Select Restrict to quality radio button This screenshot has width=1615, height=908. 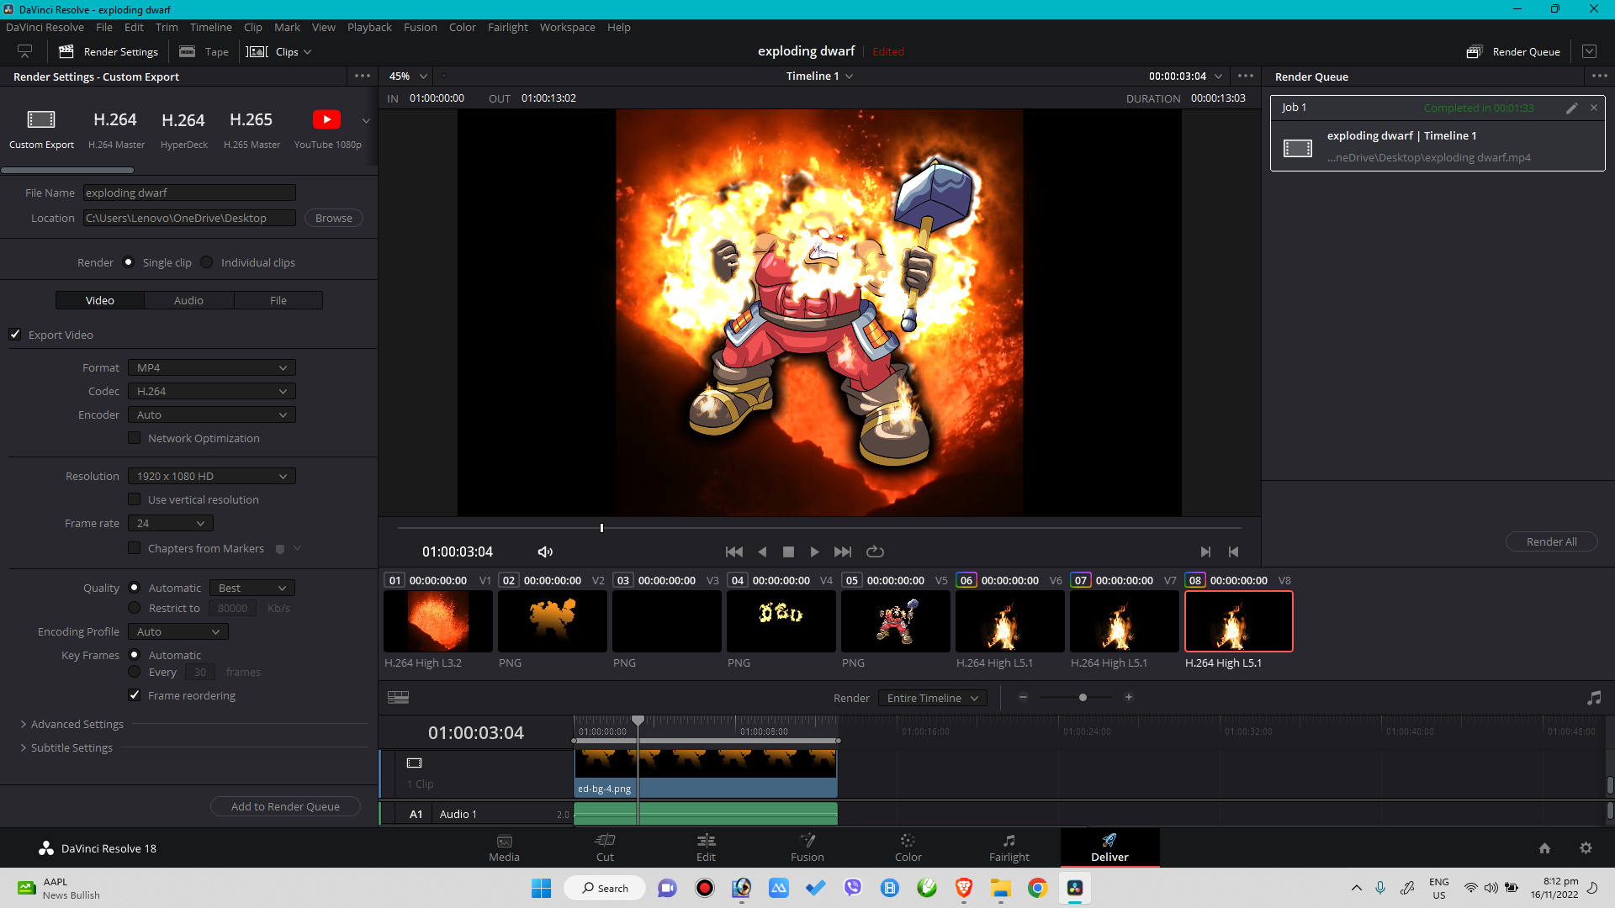[x=134, y=607]
